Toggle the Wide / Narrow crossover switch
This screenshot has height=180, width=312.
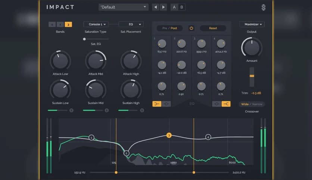tap(252, 104)
